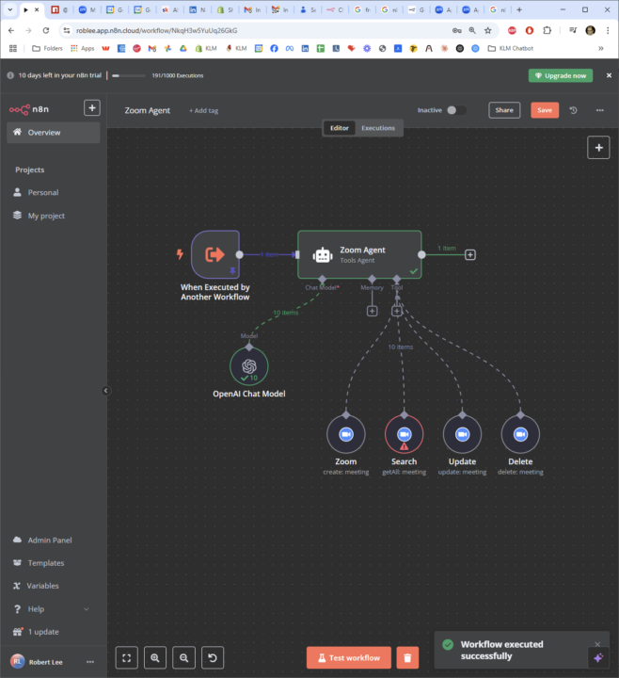
Task: Expand the Help menu
Action: [53, 609]
